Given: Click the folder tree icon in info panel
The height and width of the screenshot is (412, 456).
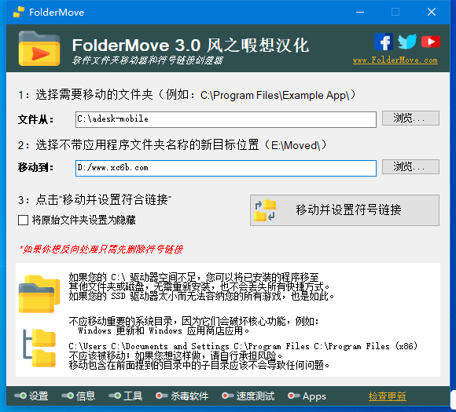Looking at the screenshot, I should pyautogui.click(x=39, y=348).
